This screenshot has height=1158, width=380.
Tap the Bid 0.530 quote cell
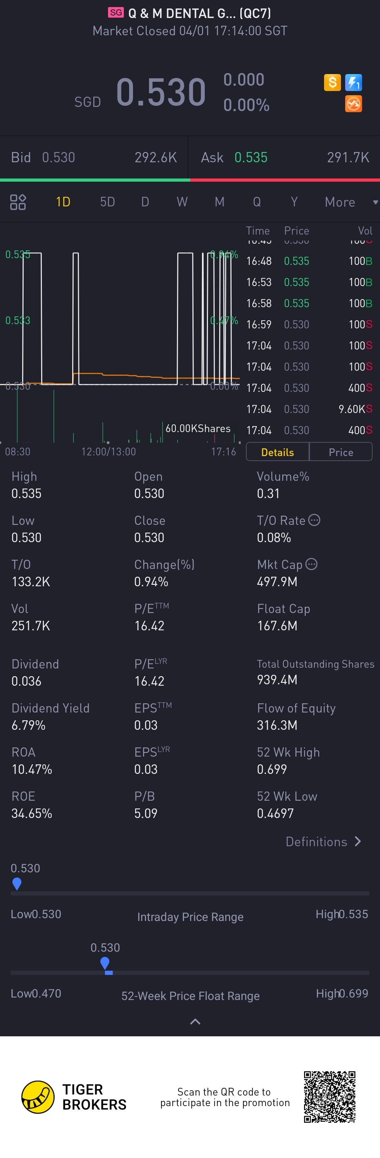(x=94, y=157)
